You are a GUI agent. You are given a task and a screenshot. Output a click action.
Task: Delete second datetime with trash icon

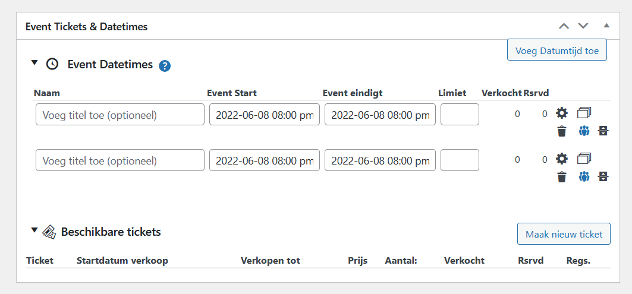click(x=562, y=177)
